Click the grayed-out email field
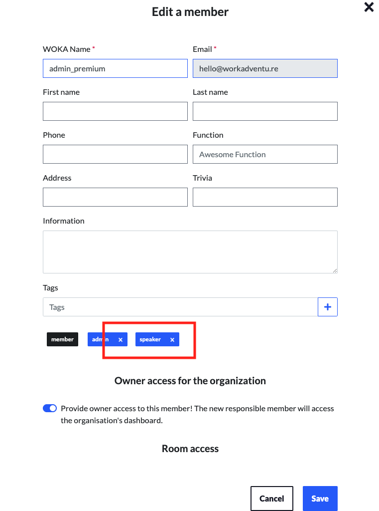The image size is (379, 511). 265,68
